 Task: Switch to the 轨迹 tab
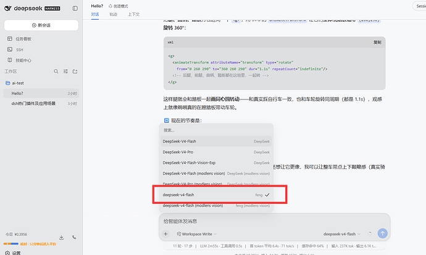coord(114,14)
